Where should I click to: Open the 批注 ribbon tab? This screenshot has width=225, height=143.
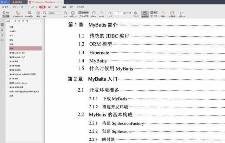click(57, 7)
